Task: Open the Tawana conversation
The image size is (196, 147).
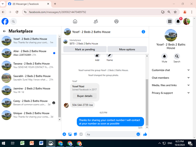Action: 29,66
